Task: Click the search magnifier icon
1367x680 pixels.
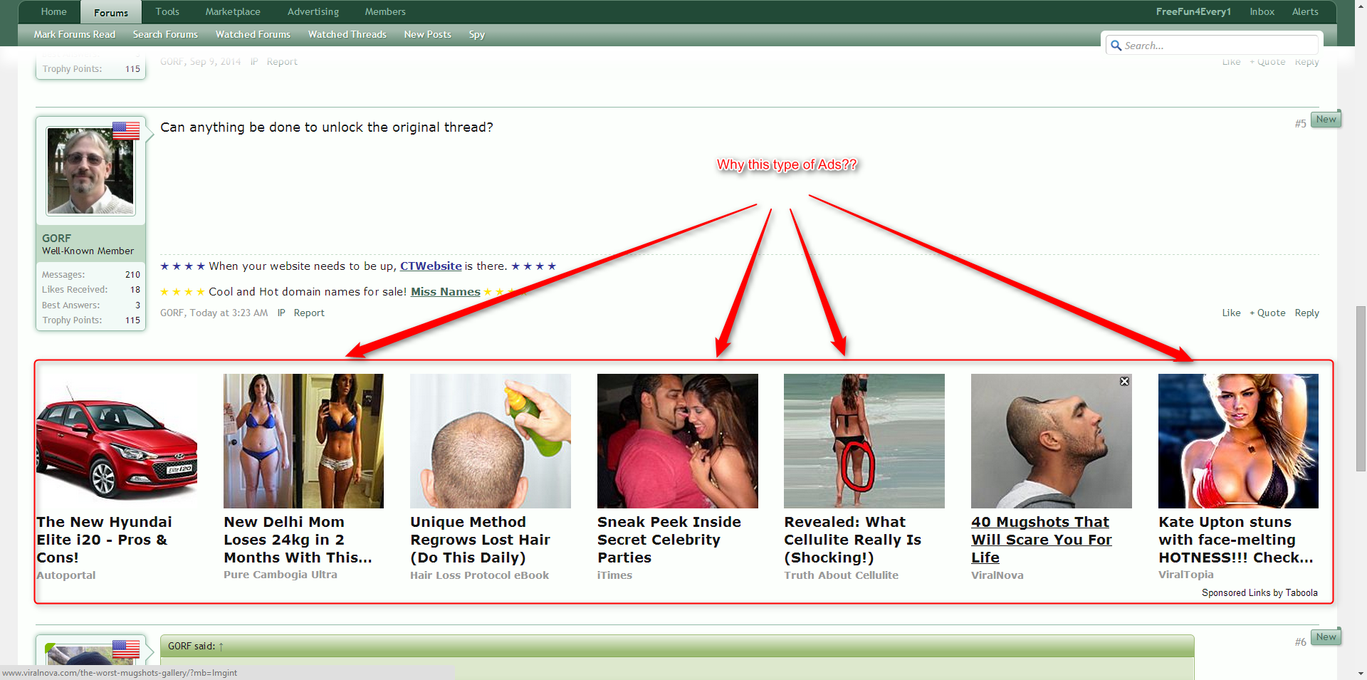Action: tap(1116, 46)
